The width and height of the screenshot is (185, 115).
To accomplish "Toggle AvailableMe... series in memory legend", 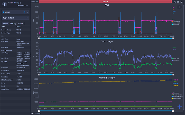I will (x=177, y=98).
